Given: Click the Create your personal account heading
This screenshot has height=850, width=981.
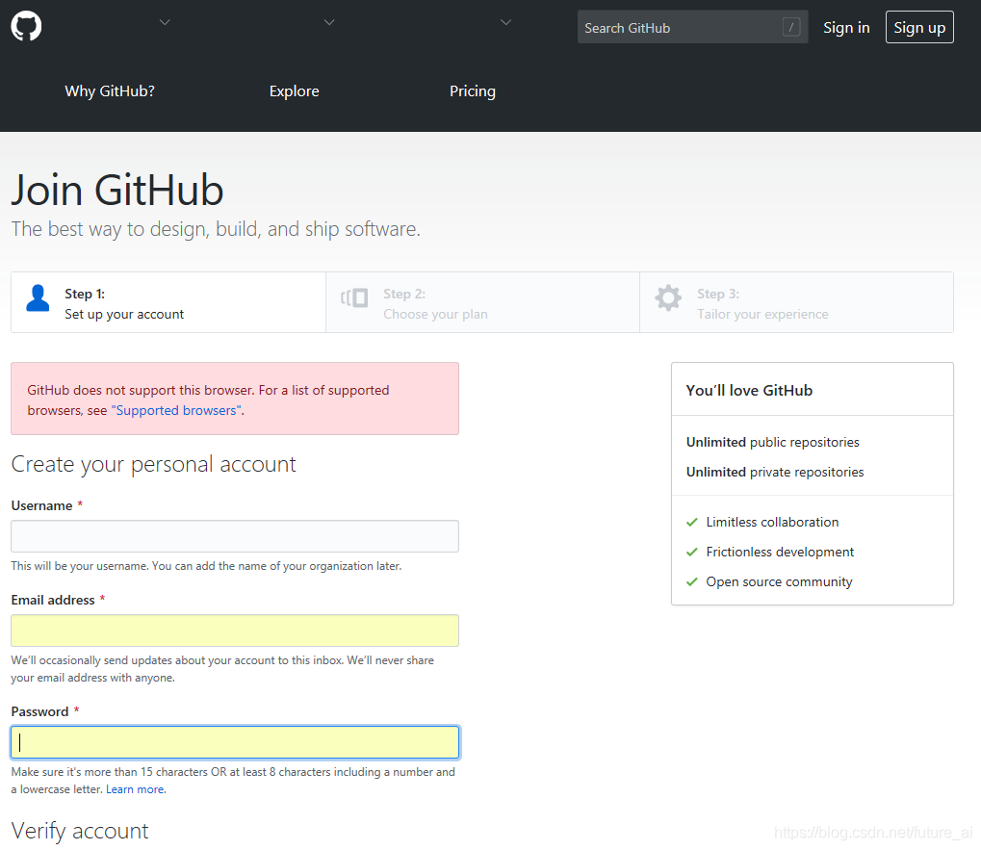Looking at the screenshot, I should coord(153,465).
